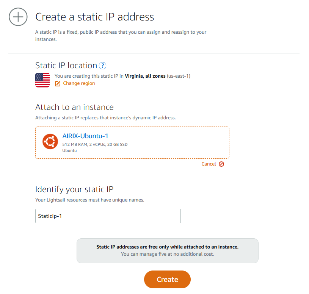Click the red prohibition icon next to Cancel
This screenshot has width=309, height=294.
(221, 164)
